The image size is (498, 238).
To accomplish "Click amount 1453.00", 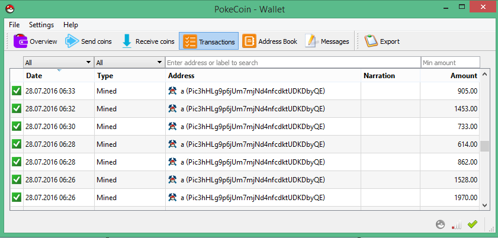I will pos(465,109).
